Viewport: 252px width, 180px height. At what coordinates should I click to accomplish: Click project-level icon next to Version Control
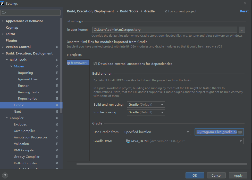(57, 47)
